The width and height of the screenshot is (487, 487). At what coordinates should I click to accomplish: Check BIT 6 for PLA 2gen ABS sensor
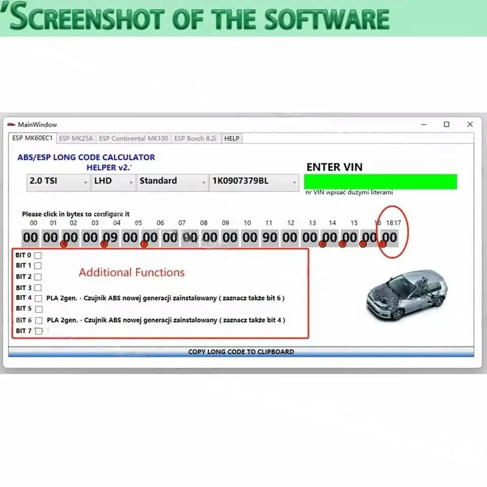(x=39, y=320)
